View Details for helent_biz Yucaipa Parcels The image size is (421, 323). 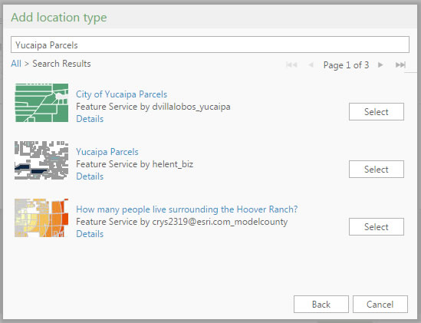coord(90,176)
